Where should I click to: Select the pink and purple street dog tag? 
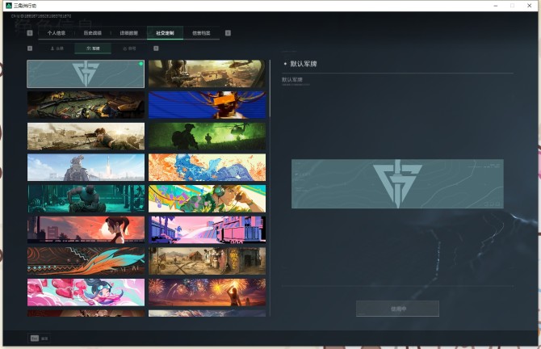pyautogui.click(x=207, y=230)
